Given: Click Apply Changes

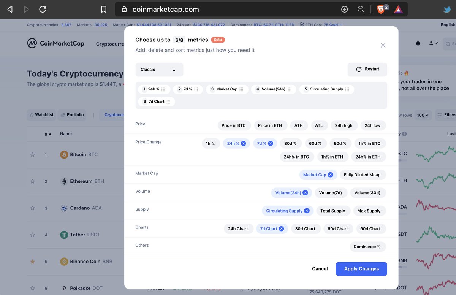Looking at the screenshot, I should coord(361,269).
